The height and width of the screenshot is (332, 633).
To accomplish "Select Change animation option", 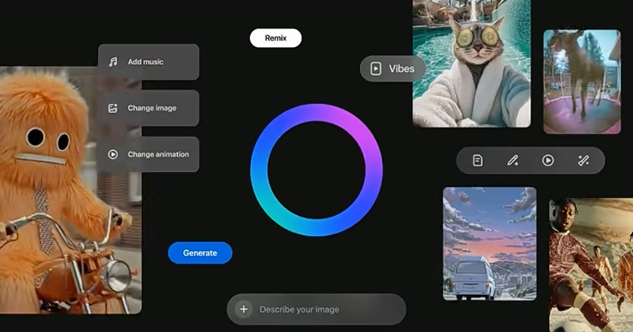I will coord(149,154).
